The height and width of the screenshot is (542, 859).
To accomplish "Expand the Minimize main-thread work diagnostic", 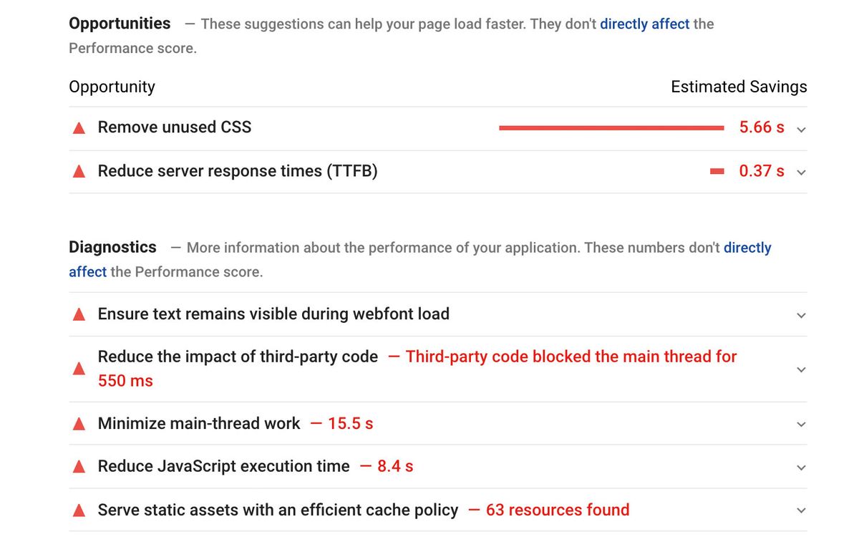I will pos(800,424).
